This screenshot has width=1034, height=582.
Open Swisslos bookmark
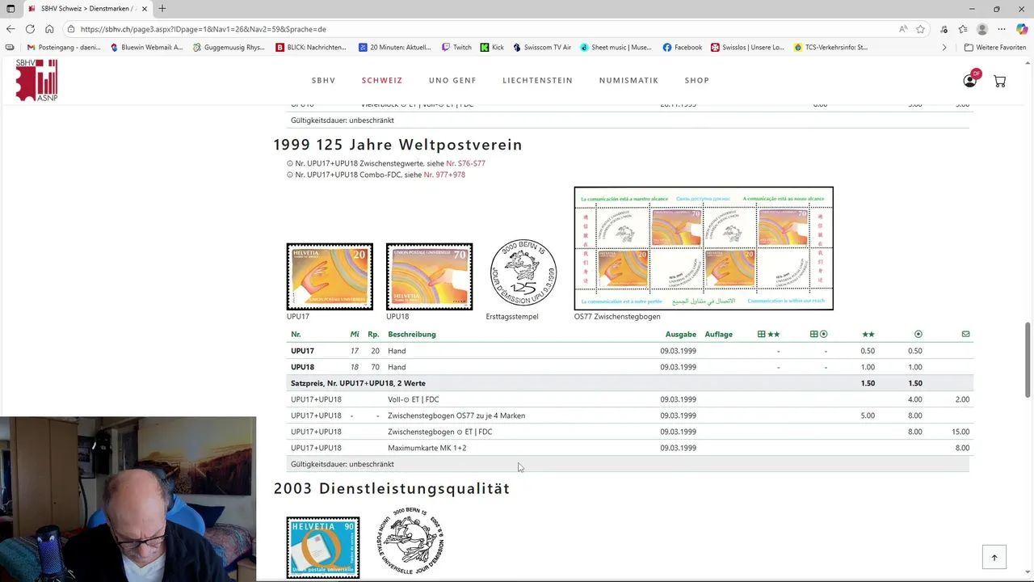(x=747, y=48)
